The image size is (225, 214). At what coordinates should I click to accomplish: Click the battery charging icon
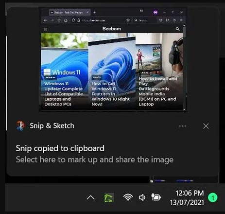point(156,197)
